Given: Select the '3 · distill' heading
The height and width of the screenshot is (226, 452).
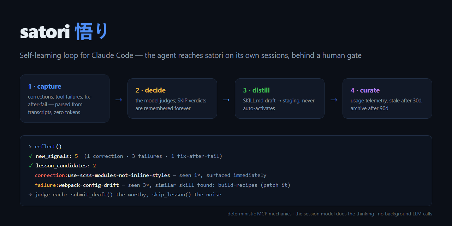Looking at the screenshot, I should [x=256, y=90].
